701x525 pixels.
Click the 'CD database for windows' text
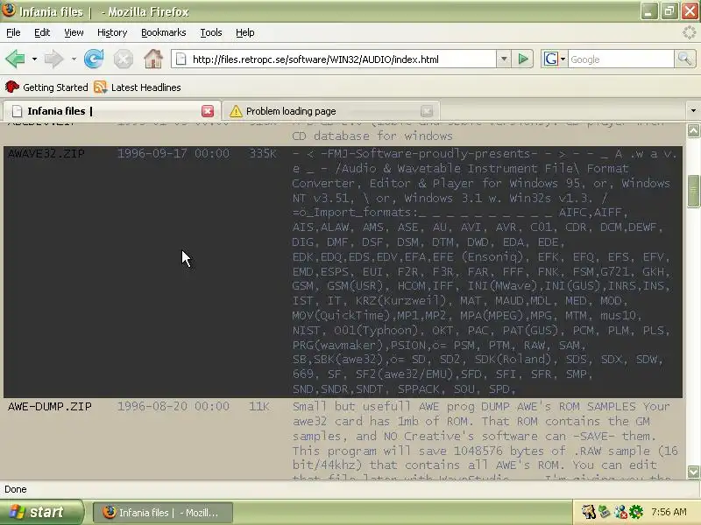click(x=372, y=136)
